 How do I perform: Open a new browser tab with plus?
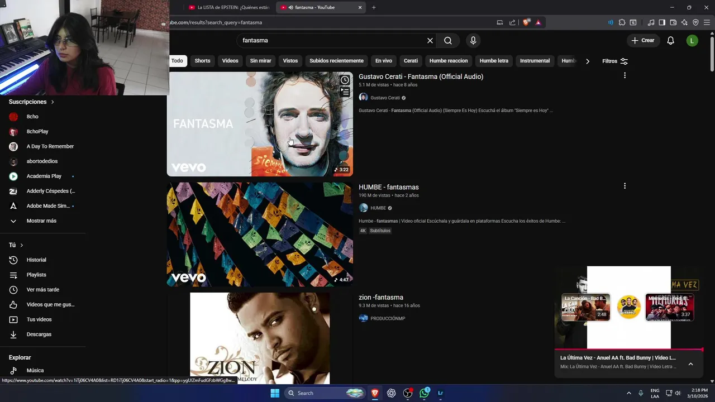tap(374, 7)
